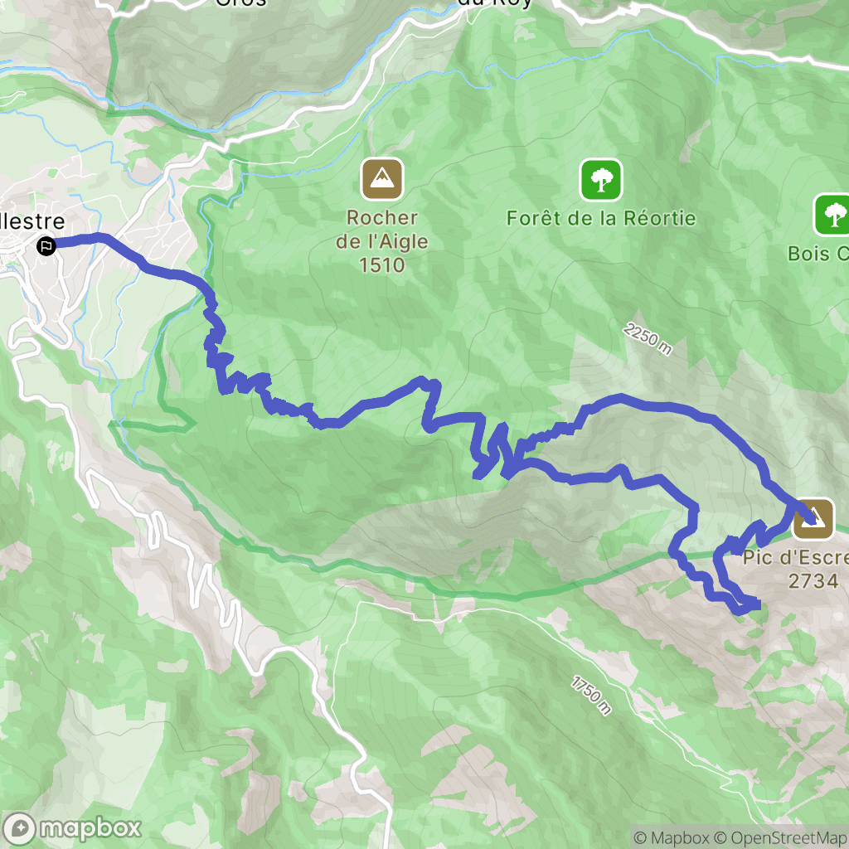
Task: Open the © Mapbox attribution link
Action: (x=671, y=837)
